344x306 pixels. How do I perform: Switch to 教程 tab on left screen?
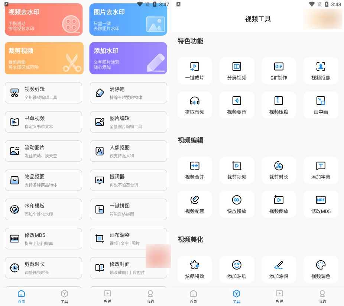coord(107,297)
